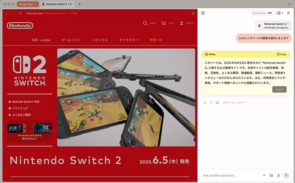The width and height of the screenshot is (295, 183).
Task: Insert the generated summary
Action: tap(279, 89)
